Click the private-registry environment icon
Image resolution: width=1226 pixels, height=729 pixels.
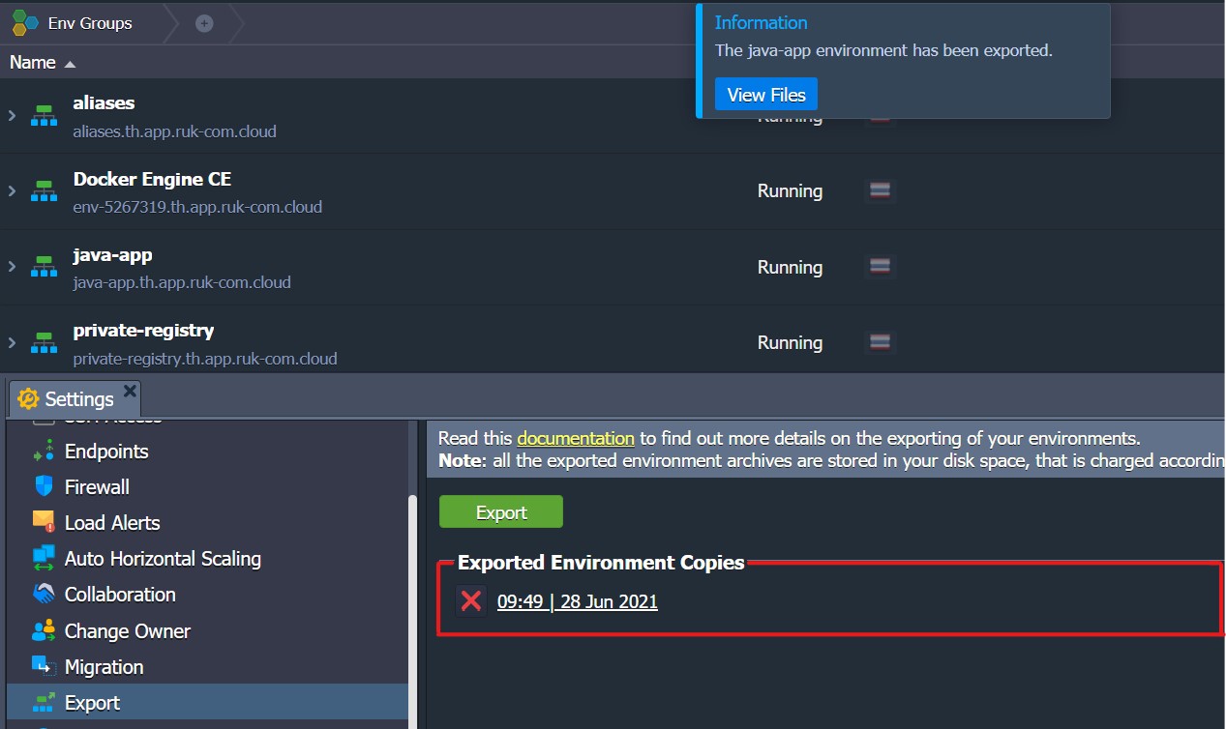click(x=44, y=342)
